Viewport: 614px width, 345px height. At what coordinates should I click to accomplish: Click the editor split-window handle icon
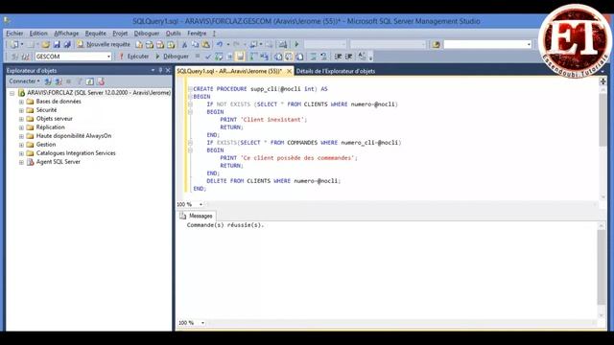(602, 81)
